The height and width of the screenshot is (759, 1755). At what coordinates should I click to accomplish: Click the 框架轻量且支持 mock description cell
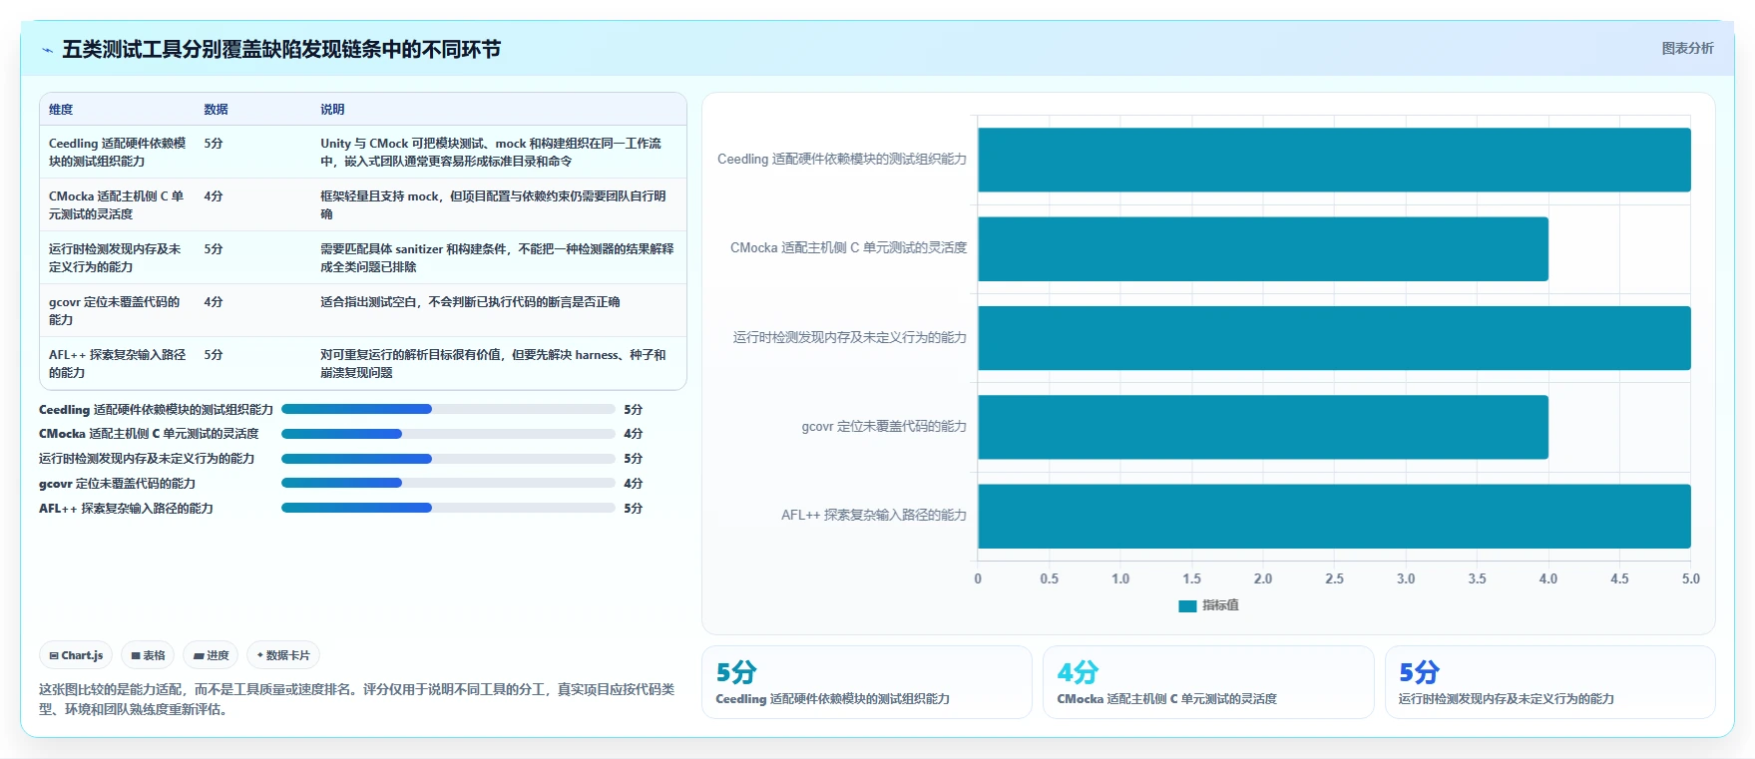[497, 205]
